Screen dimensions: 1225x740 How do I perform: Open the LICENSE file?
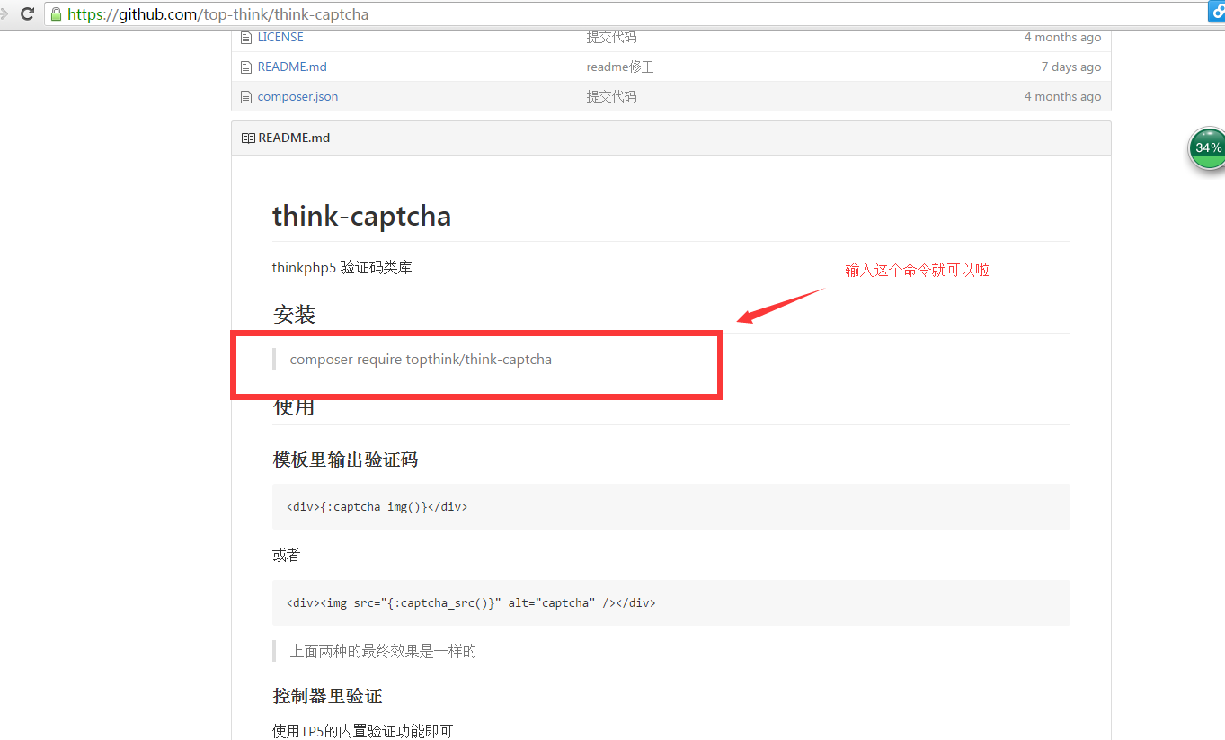[x=280, y=37]
